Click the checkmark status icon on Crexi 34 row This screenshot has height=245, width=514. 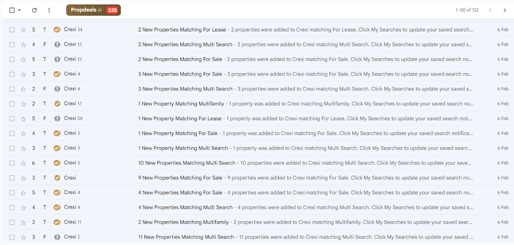pos(57,30)
